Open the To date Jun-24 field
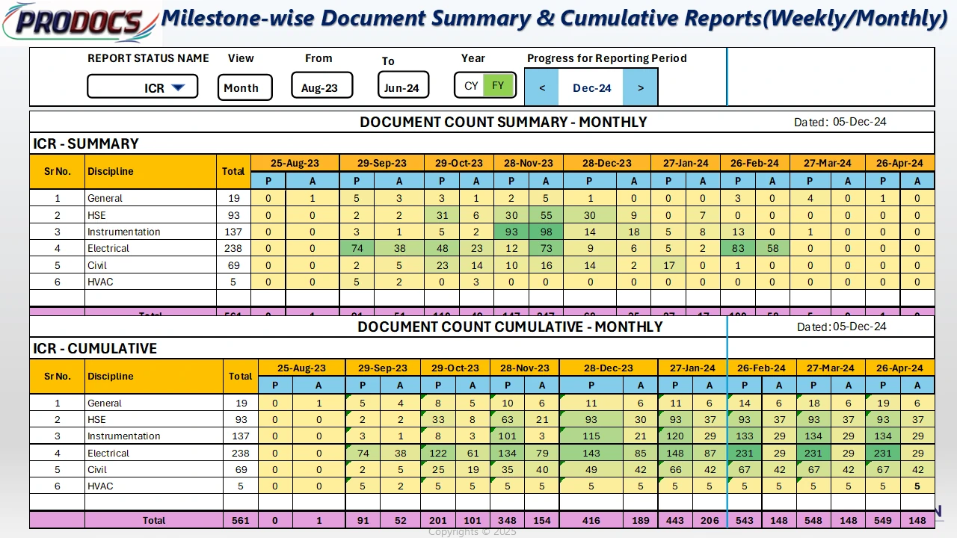Image resolution: width=957 pixels, height=538 pixels. 402,87
